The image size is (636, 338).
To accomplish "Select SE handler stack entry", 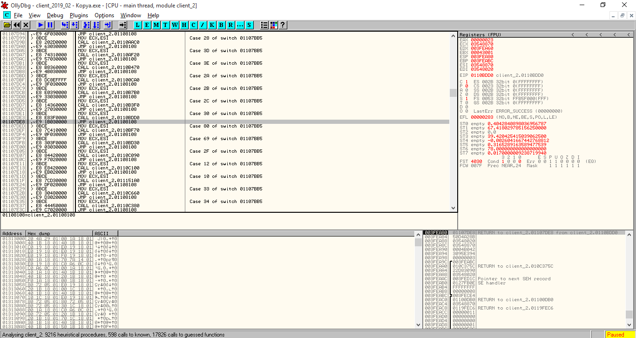I will (491, 283).
